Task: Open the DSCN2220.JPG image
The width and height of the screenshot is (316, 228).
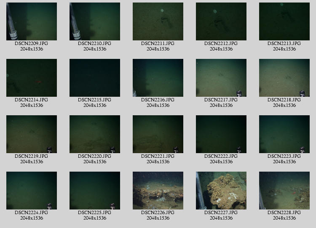Action: (95, 134)
